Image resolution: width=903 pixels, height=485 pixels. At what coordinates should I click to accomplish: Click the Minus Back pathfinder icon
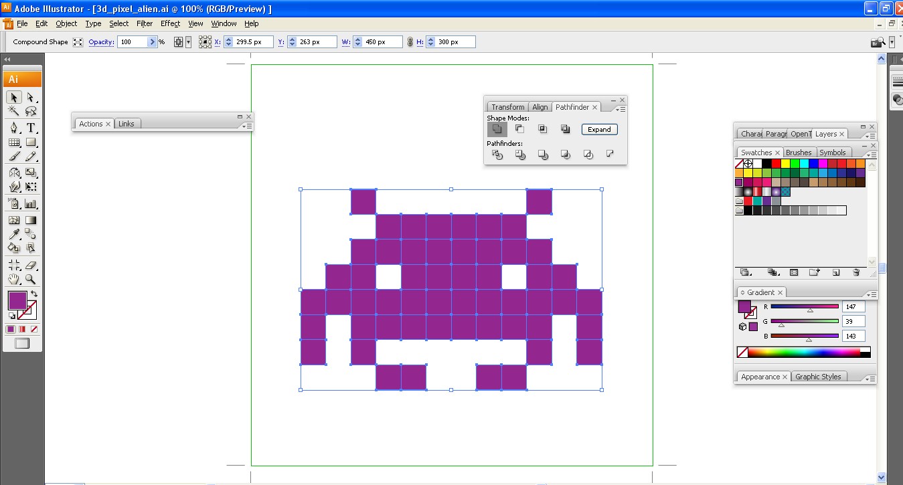click(610, 154)
